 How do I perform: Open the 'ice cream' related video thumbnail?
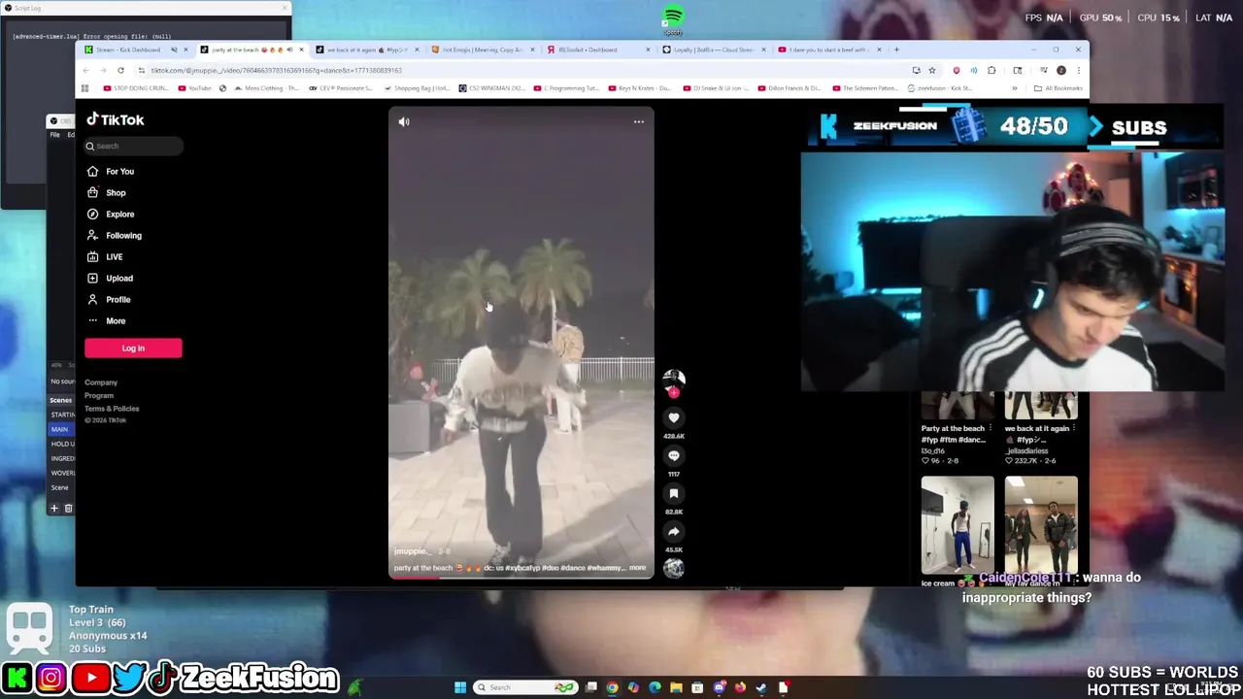(957, 525)
